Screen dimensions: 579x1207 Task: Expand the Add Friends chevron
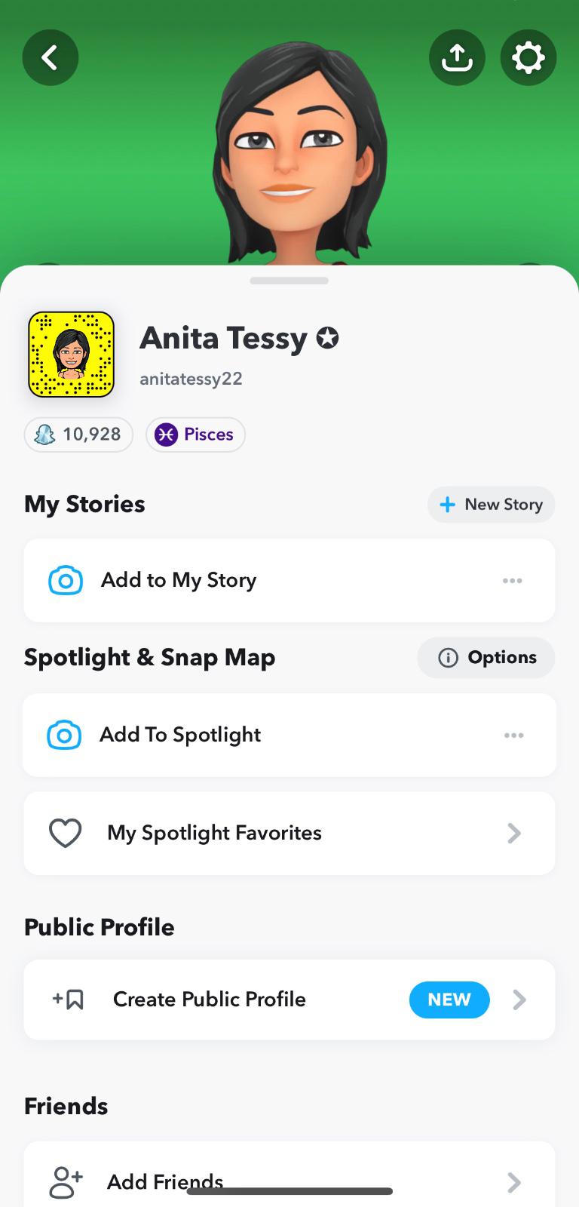pyautogui.click(x=514, y=1181)
